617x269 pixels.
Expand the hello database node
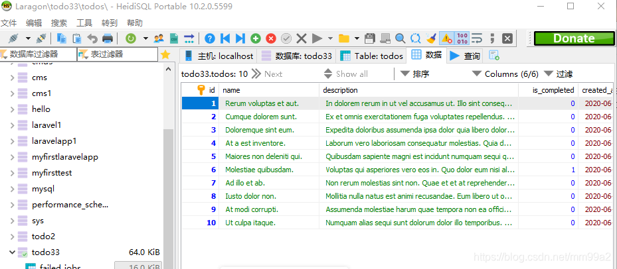coord(12,109)
